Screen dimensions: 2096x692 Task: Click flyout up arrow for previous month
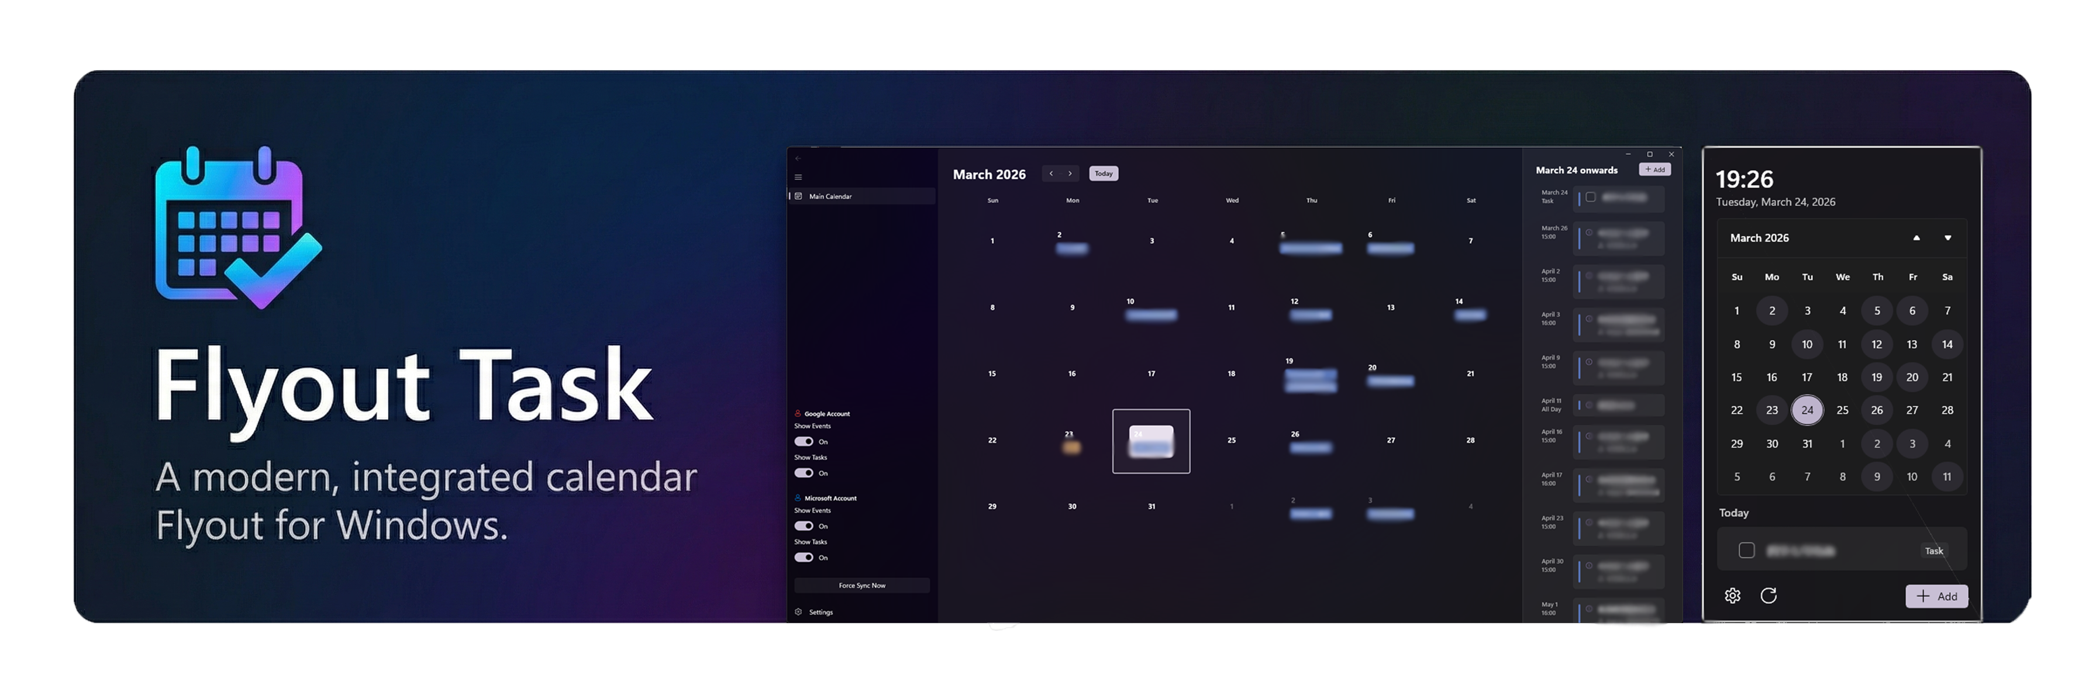(x=1916, y=238)
